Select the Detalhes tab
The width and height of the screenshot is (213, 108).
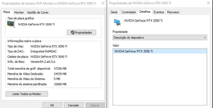click(145, 12)
